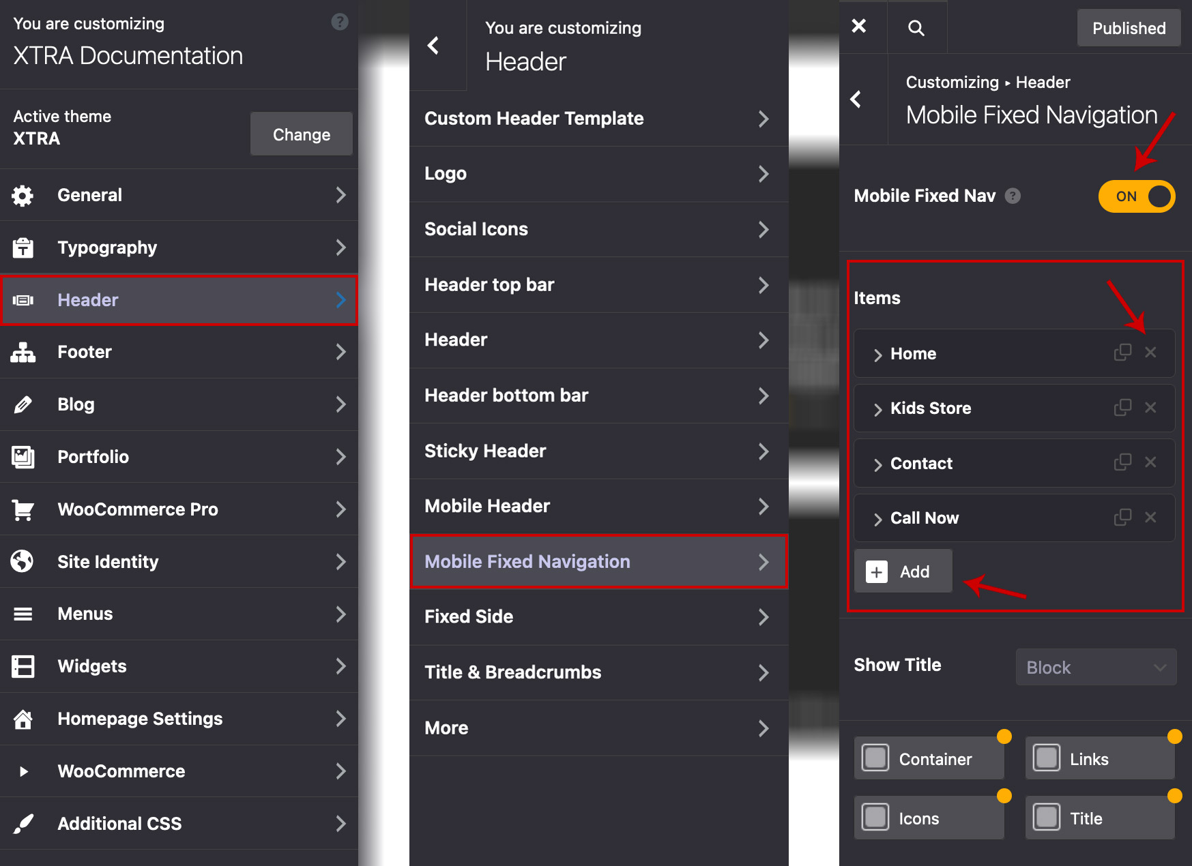Turn off the Mobile Fixed Nav switch

[x=1136, y=196]
